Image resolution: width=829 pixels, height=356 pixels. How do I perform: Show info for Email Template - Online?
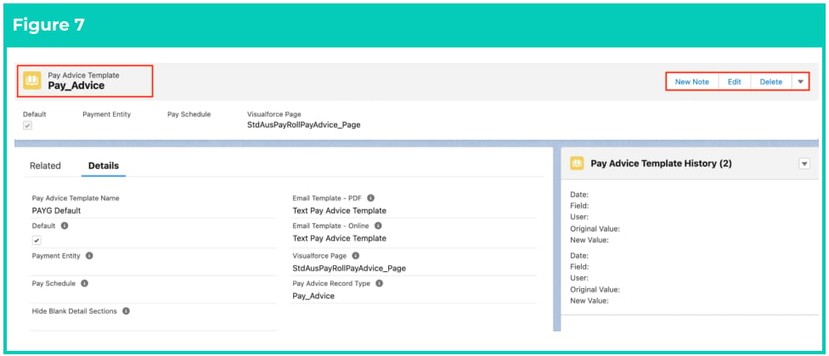click(x=378, y=225)
